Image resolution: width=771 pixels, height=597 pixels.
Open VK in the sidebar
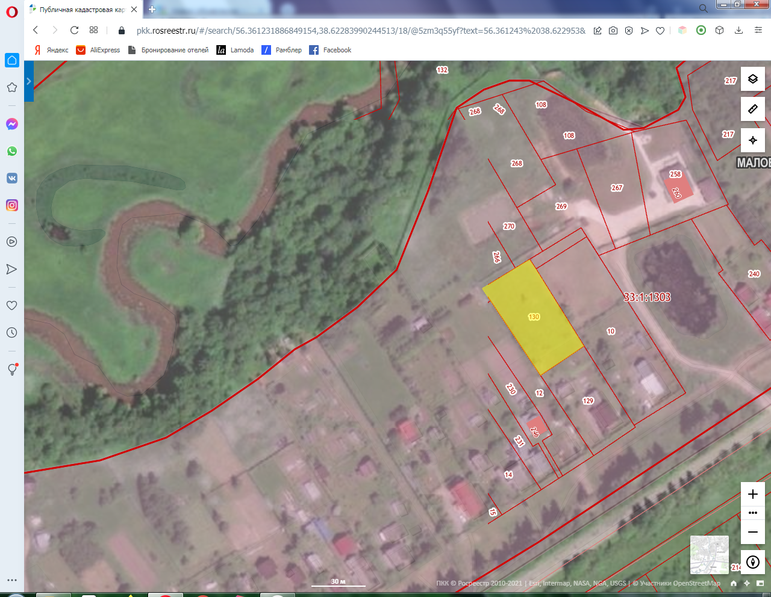pyautogui.click(x=12, y=178)
